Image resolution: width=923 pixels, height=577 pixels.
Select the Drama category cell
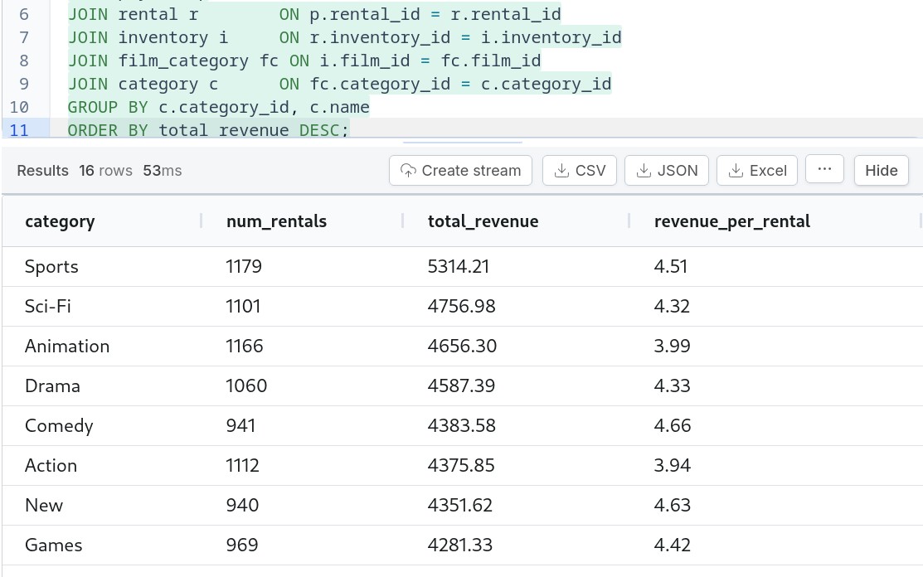point(52,385)
